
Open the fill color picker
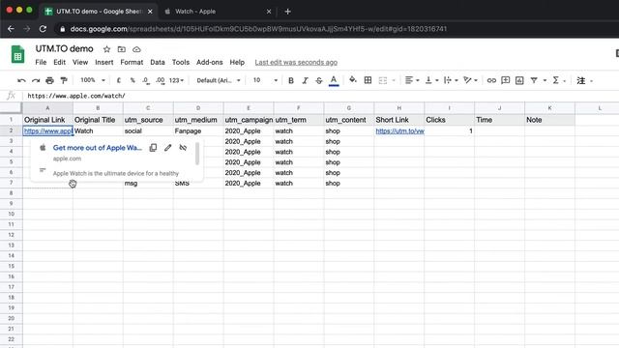pos(353,80)
